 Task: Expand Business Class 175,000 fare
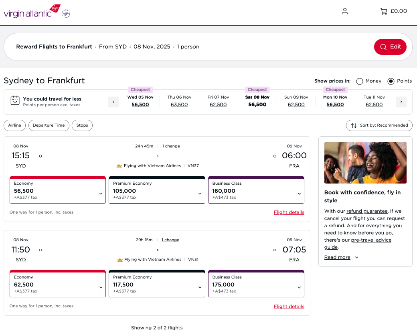click(x=256, y=284)
